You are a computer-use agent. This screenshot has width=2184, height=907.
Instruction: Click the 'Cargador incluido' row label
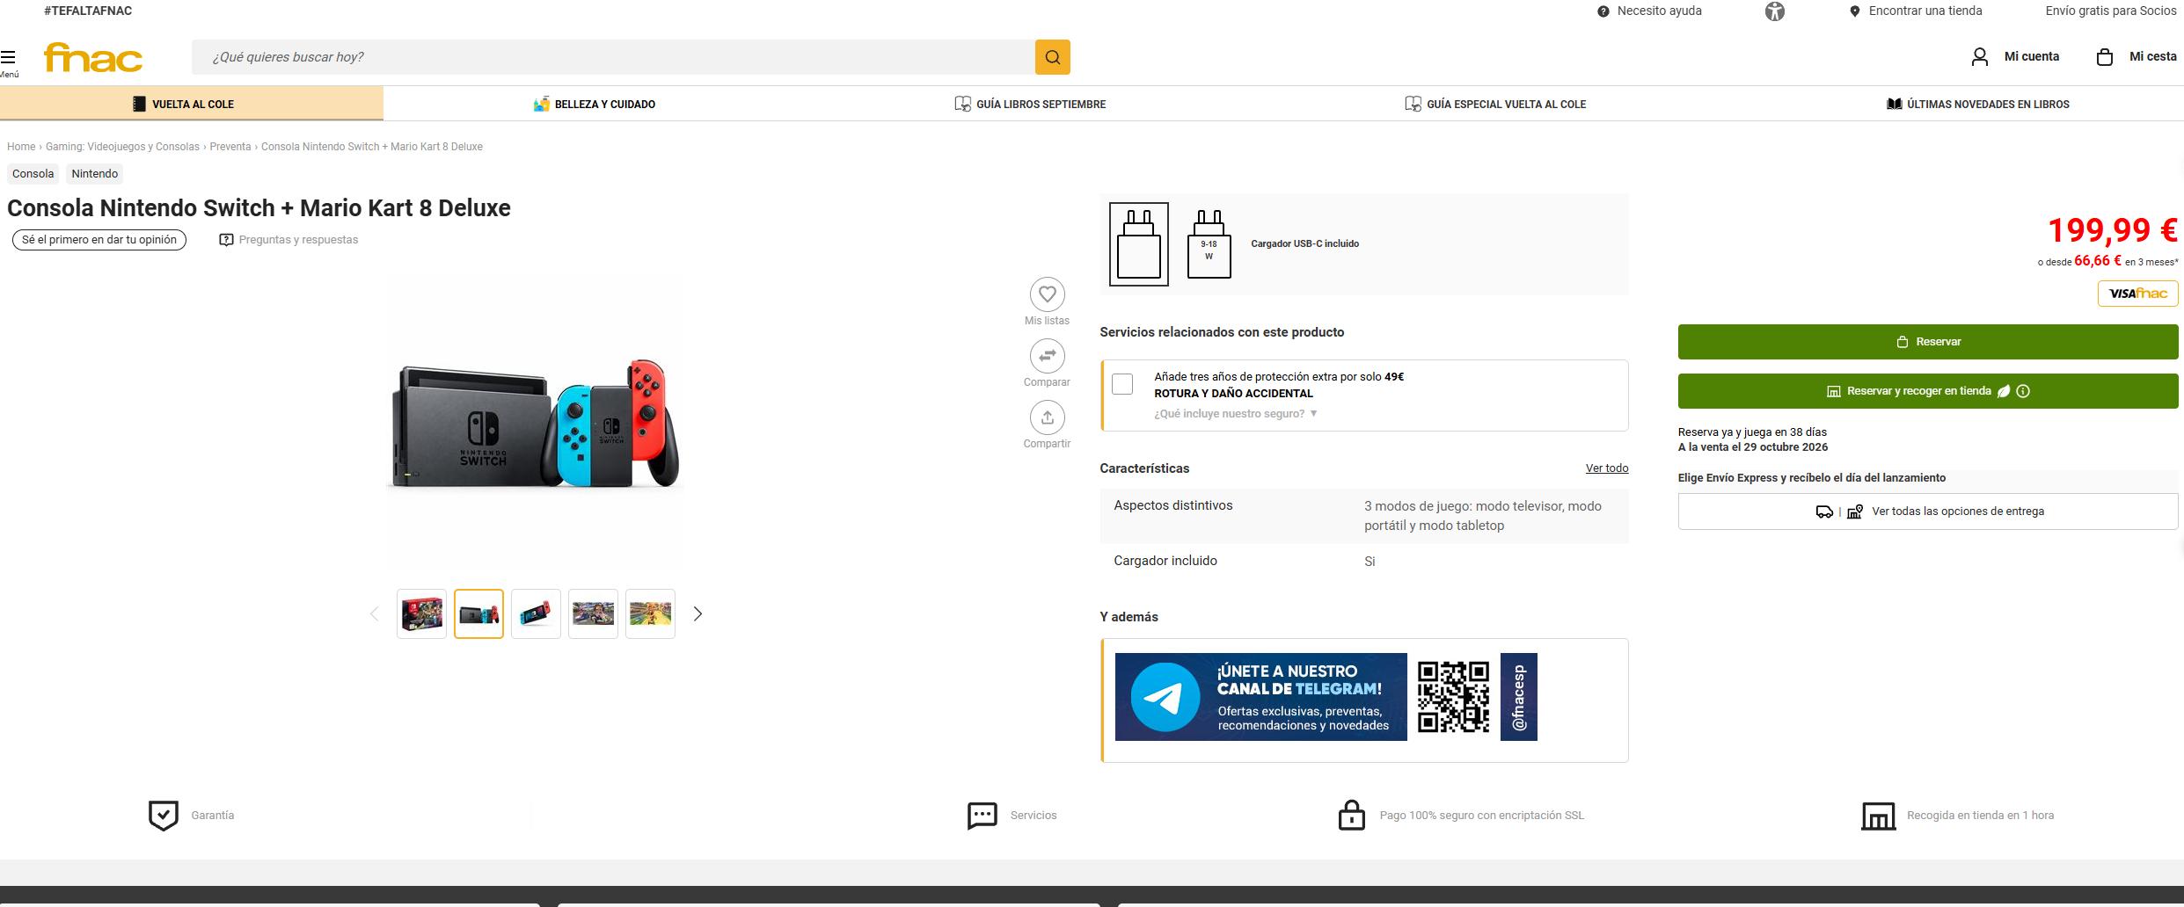click(1165, 561)
